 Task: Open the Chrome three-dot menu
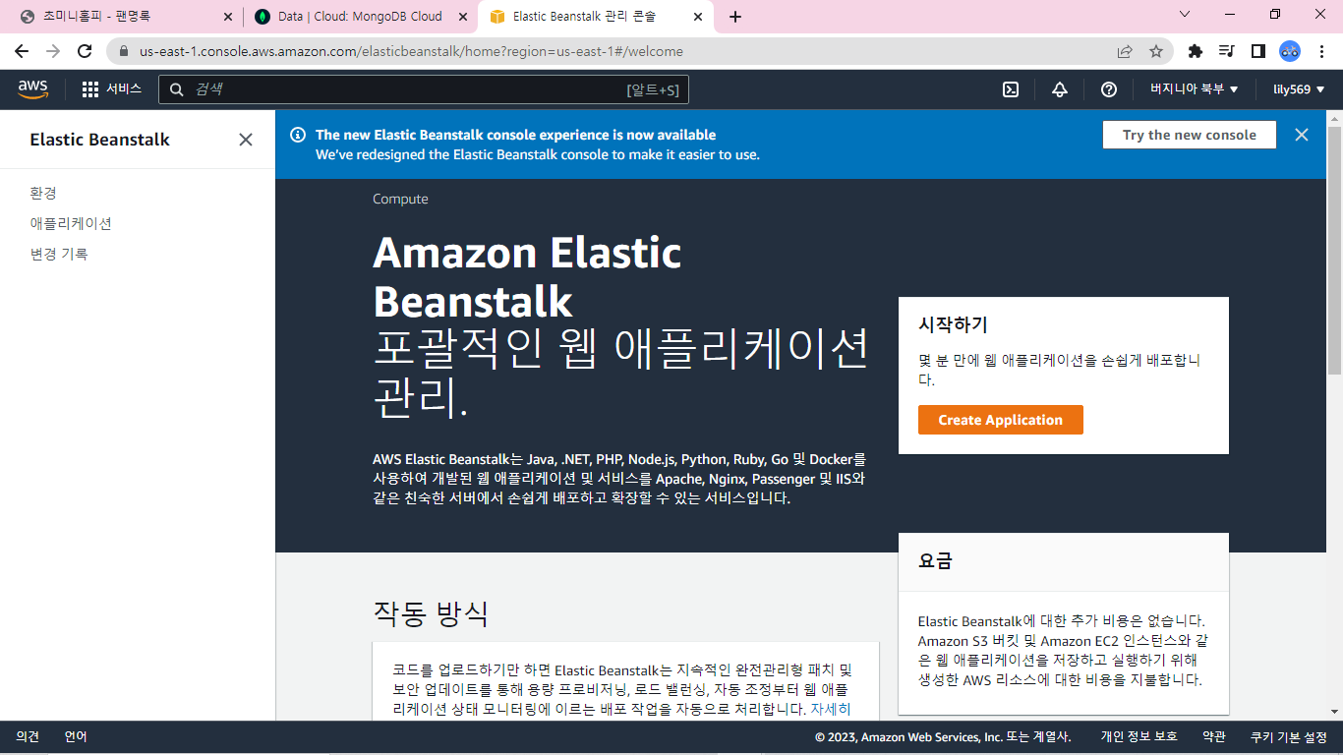(x=1321, y=51)
